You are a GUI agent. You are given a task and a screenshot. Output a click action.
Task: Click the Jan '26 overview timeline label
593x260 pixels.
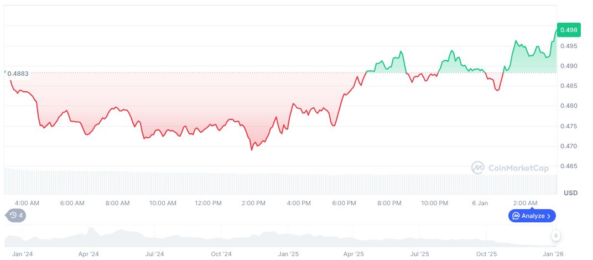[553, 254]
